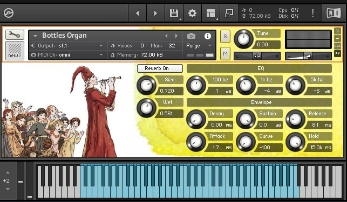Click the output level meter display
This screenshot has height=202, width=347.
(x=308, y=39)
